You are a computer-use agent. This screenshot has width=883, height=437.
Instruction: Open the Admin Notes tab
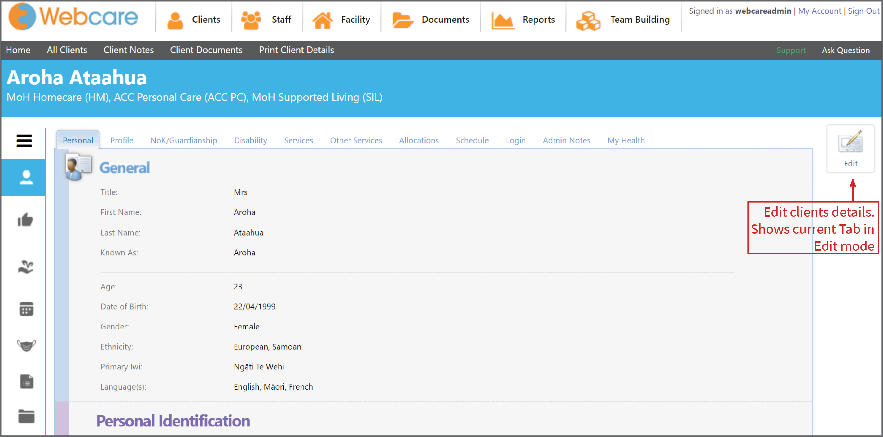pos(567,140)
